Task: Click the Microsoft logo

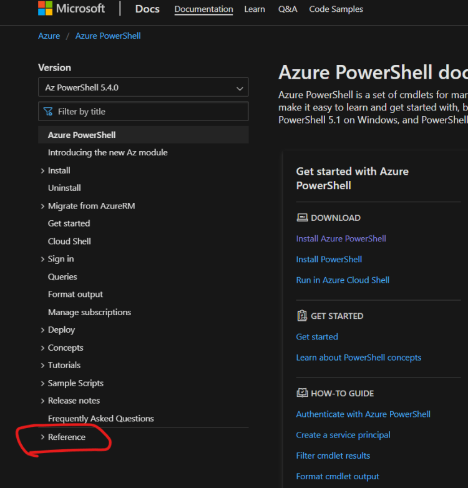Action: point(71,8)
